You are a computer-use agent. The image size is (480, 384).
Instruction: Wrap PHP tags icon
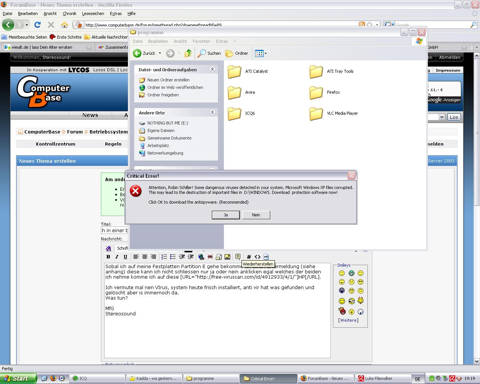click(x=266, y=257)
